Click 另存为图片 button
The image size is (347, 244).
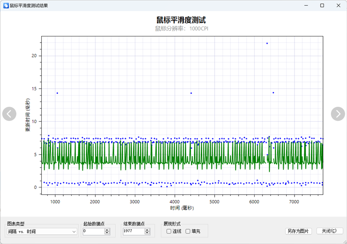tap(298, 231)
